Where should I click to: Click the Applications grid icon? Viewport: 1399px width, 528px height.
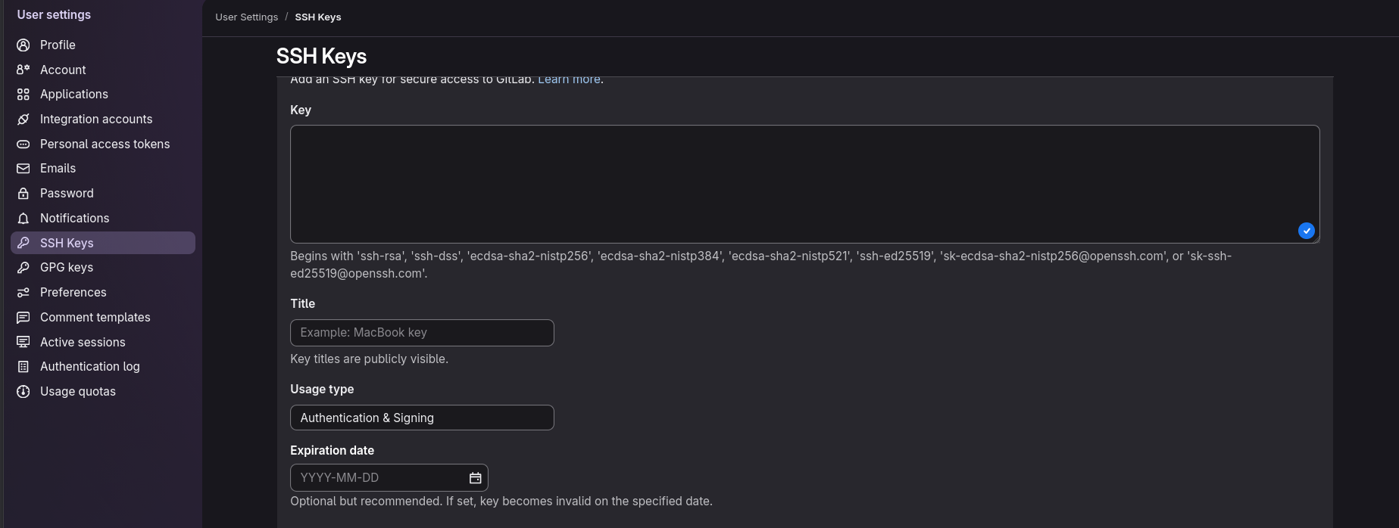pos(23,95)
